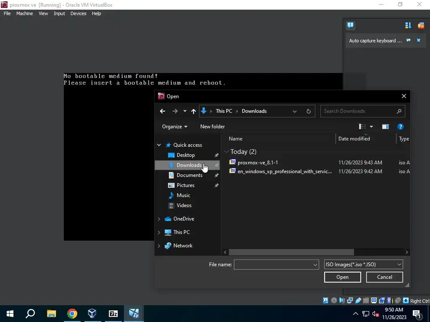Open the Windows Start menu
The image size is (430, 322).
click(x=10, y=314)
